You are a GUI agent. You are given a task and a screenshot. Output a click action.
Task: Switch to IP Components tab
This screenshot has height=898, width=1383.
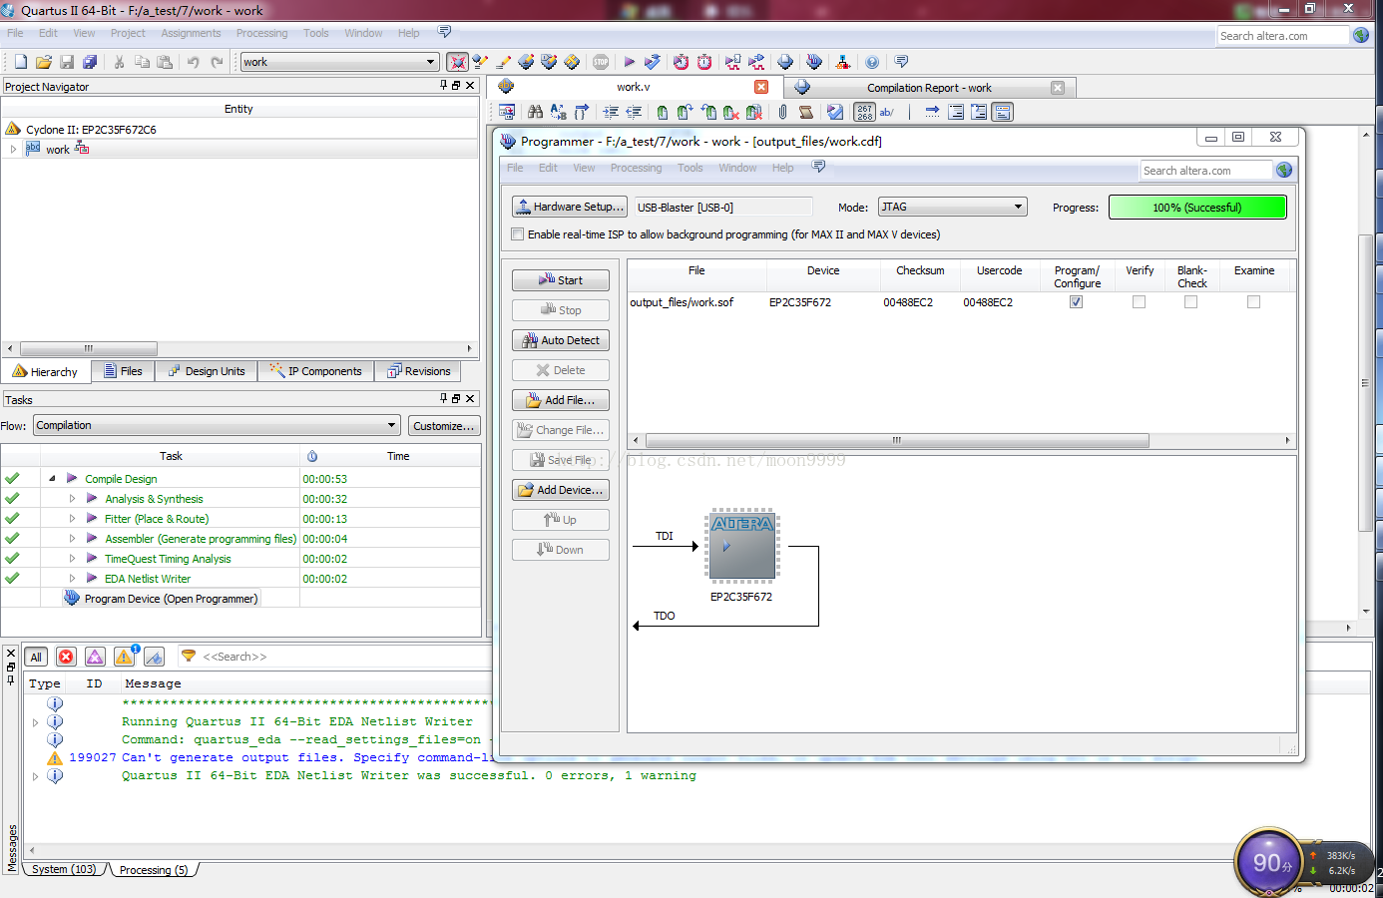pyautogui.click(x=316, y=371)
